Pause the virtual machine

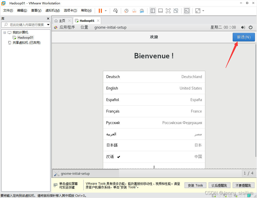click(x=100, y=11)
